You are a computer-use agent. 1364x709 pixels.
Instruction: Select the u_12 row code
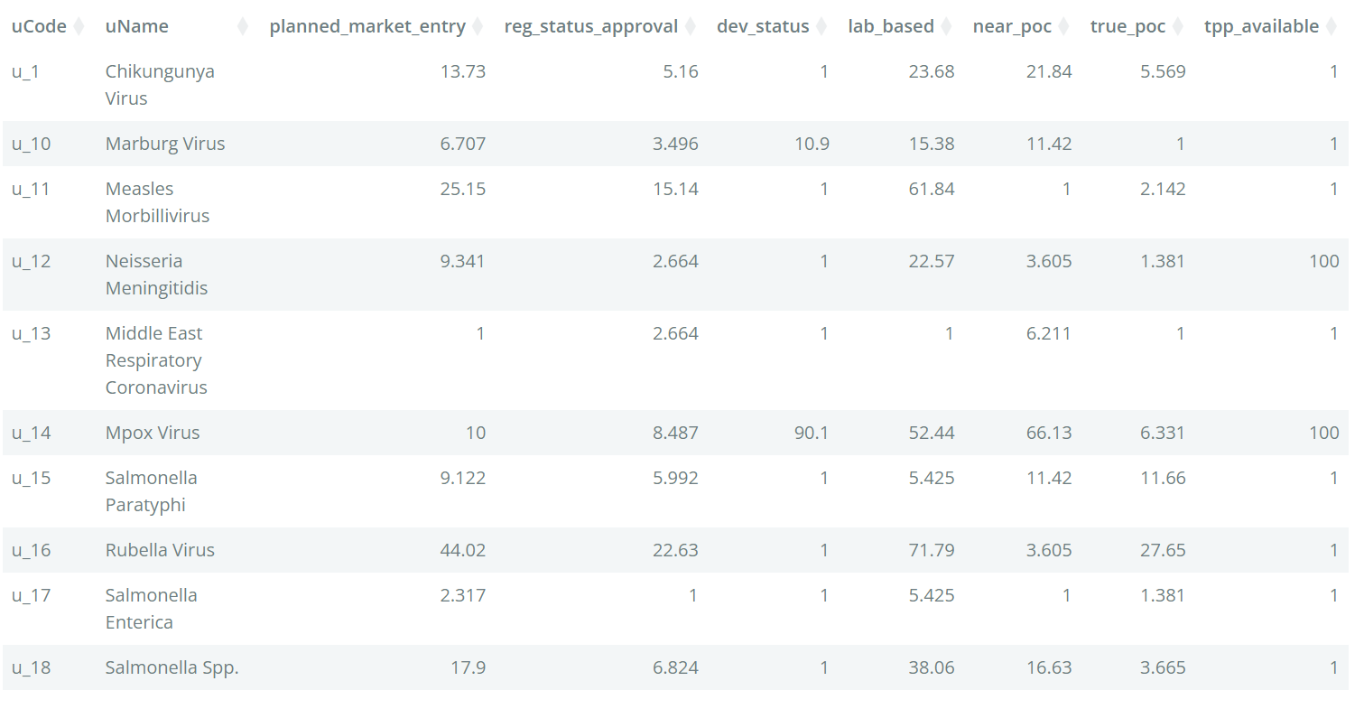pos(31,261)
